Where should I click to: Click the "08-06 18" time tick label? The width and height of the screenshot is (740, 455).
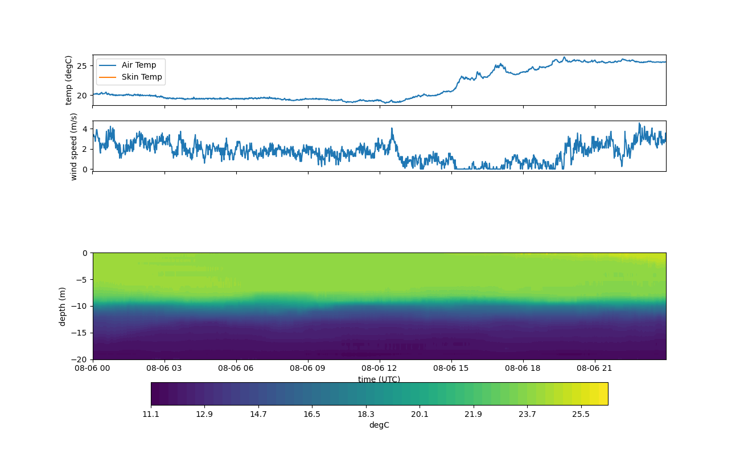(x=523, y=368)
